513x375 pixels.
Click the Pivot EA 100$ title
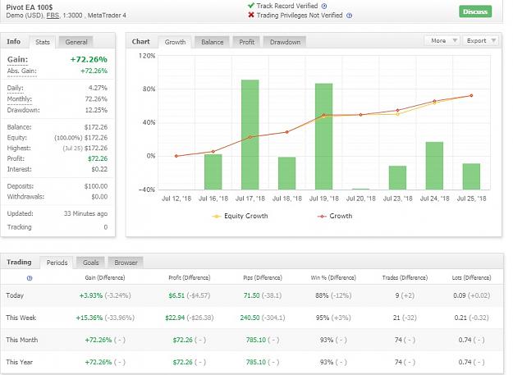point(30,7)
